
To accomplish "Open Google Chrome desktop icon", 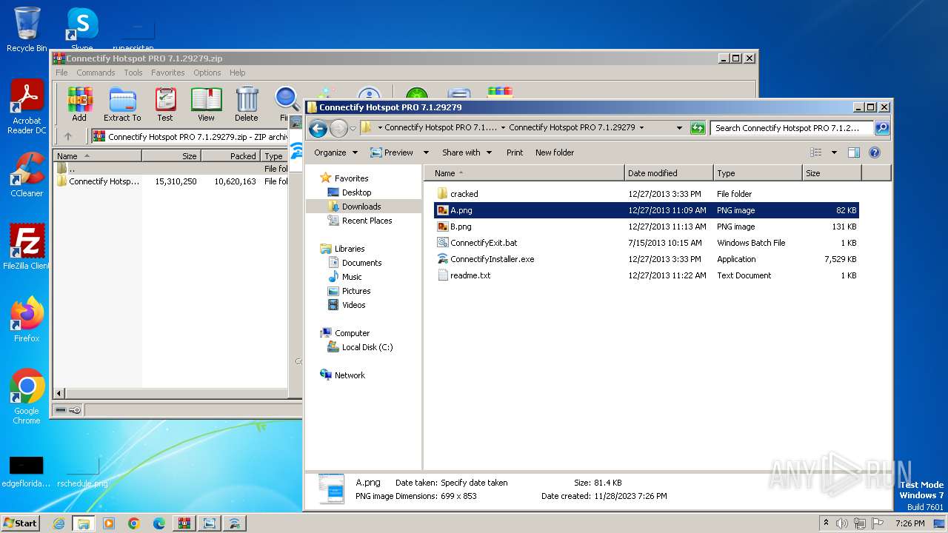I will click(x=27, y=396).
